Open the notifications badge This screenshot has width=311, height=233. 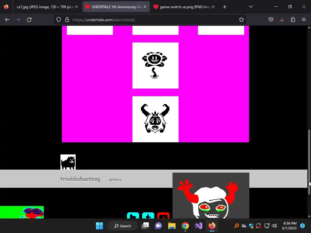pyautogui.click(x=302, y=226)
